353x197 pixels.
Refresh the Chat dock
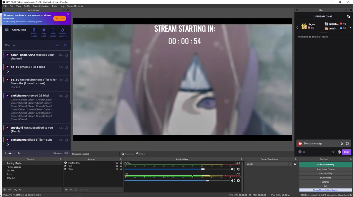pos(297,10)
